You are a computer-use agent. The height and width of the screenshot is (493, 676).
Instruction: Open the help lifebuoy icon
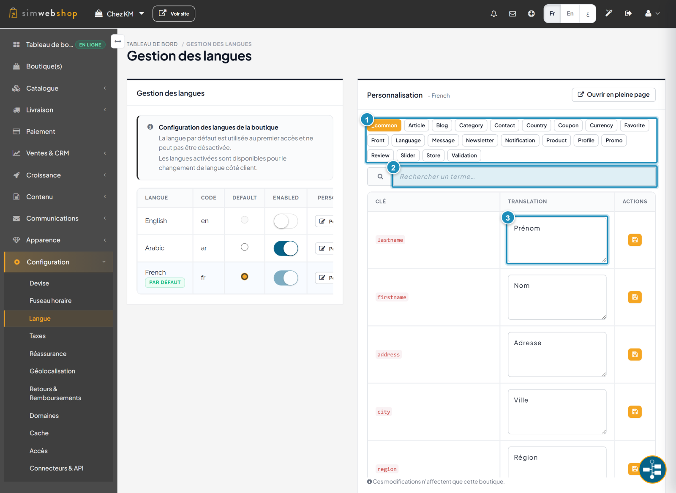pos(531,14)
